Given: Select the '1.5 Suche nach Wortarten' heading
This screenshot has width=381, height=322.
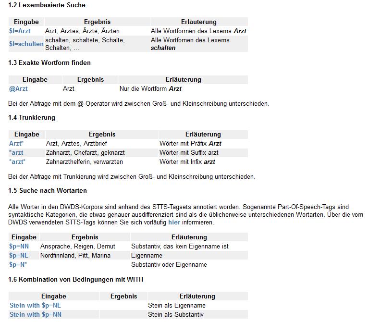Looking at the screenshot, I should click(x=48, y=190).
